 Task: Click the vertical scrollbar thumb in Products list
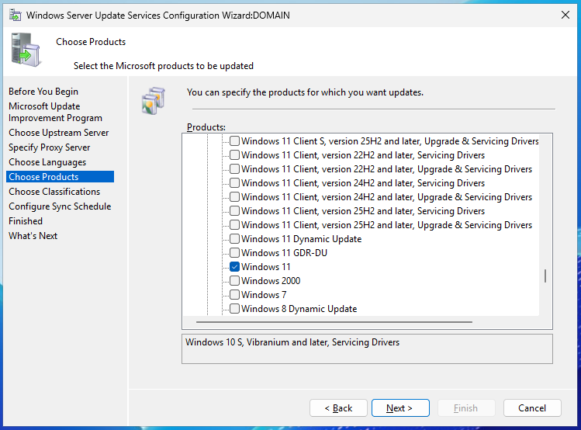tap(545, 276)
